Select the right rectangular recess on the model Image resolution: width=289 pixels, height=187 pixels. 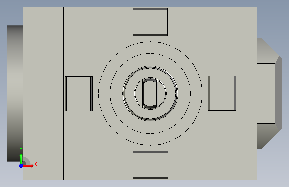222,93
